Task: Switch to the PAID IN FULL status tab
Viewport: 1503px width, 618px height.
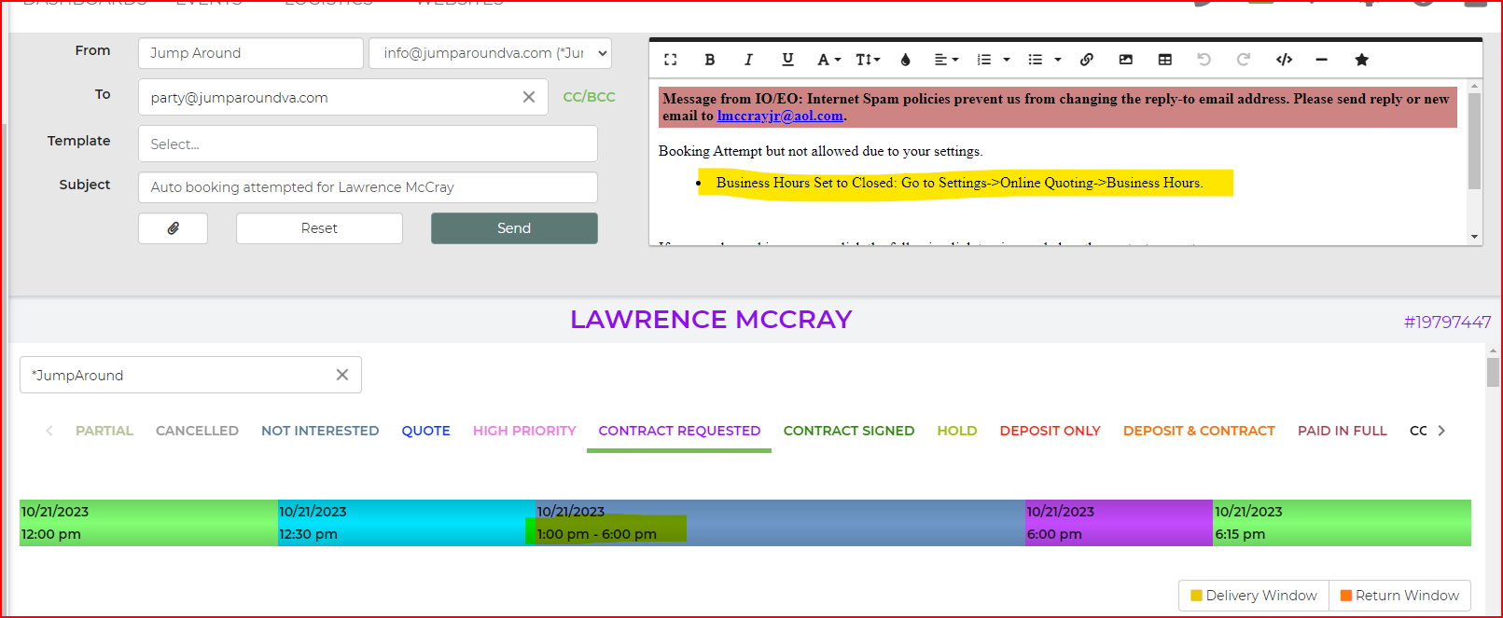Action: point(1342,431)
